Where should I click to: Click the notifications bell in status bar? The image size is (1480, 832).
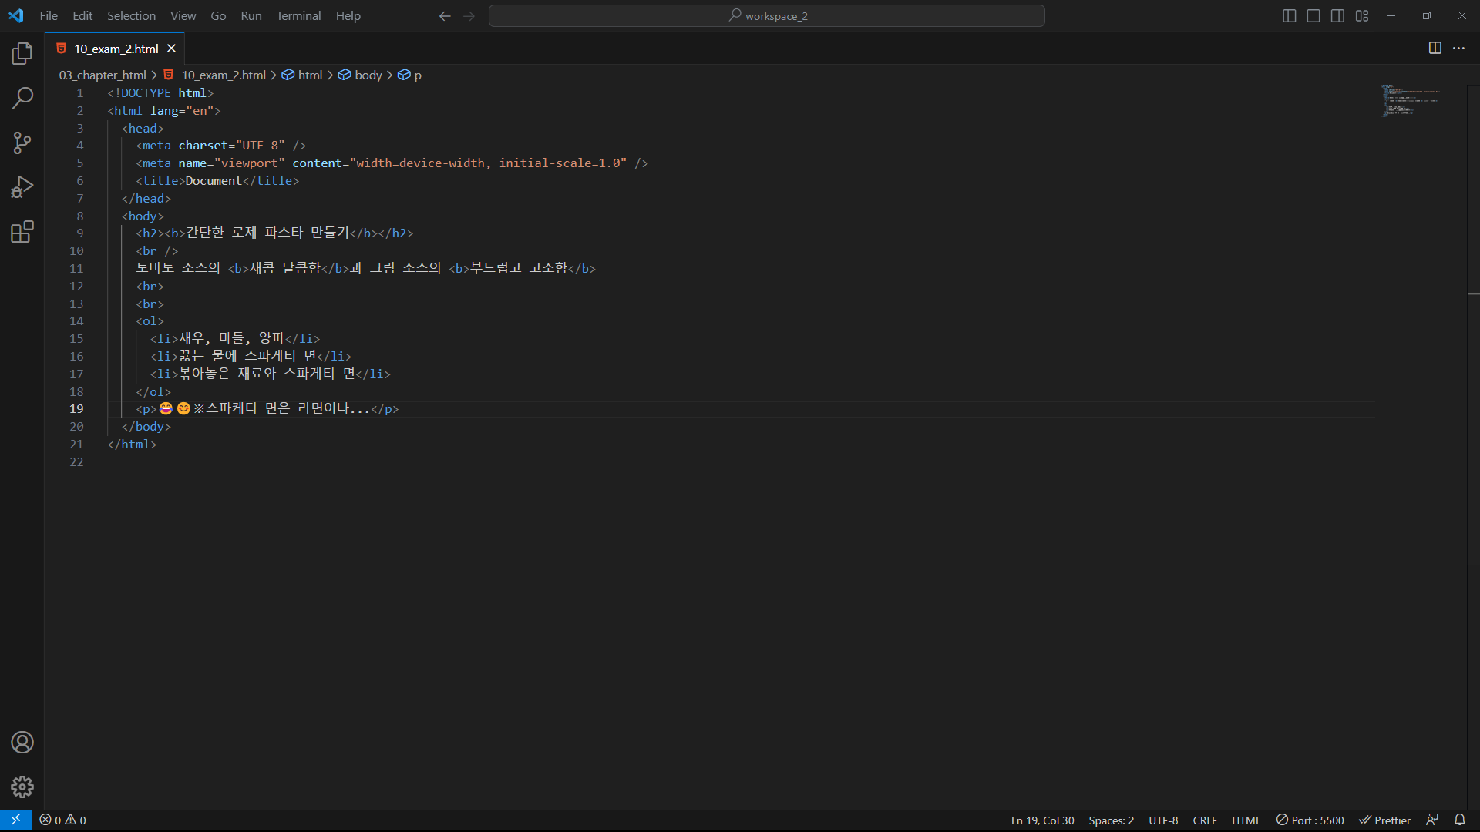(x=1459, y=820)
